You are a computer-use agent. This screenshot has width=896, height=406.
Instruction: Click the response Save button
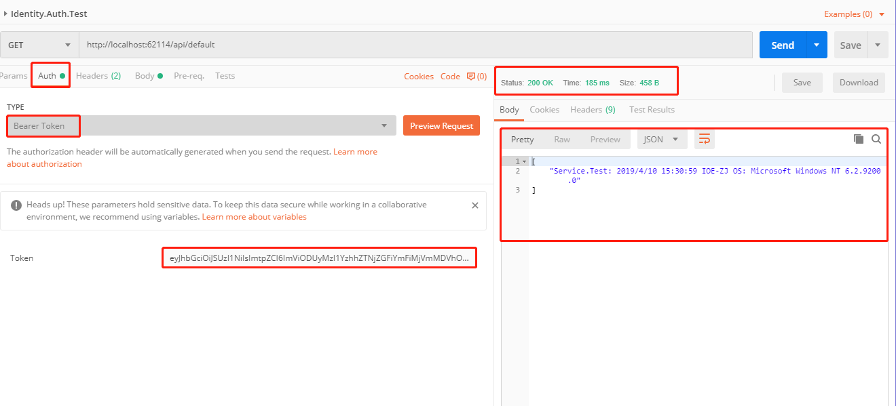point(802,83)
